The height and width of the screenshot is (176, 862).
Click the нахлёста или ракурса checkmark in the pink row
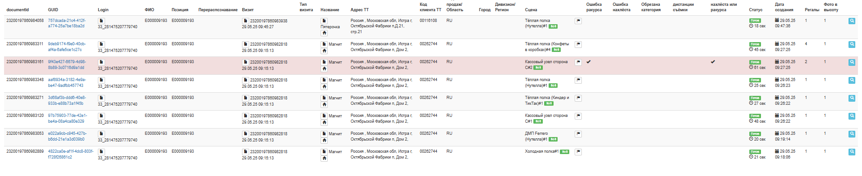point(713,62)
